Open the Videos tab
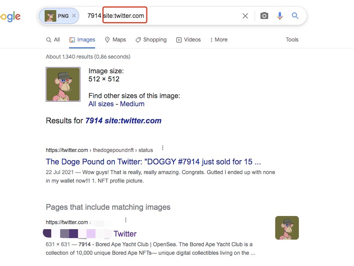This screenshot has height=266, width=354. click(189, 40)
